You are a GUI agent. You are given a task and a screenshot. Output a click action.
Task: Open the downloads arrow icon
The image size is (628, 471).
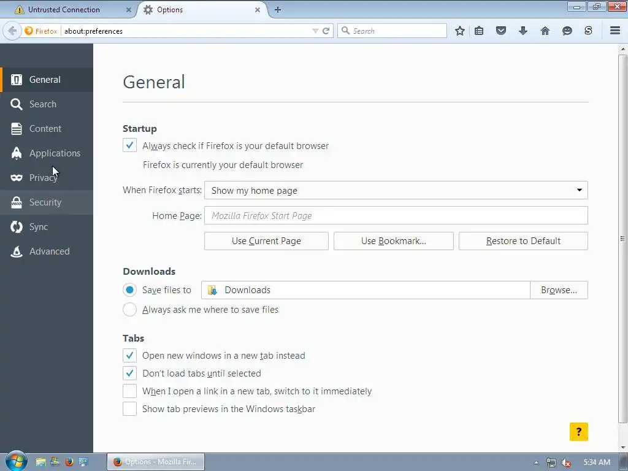click(x=523, y=31)
